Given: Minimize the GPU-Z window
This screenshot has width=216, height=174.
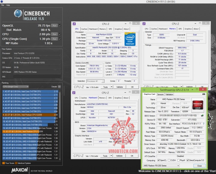Looking at the screenshot, I should [x=192, y=89].
